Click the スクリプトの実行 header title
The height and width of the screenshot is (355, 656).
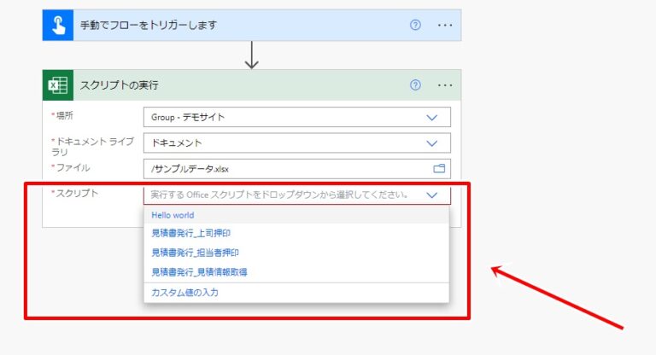[120, 85]
